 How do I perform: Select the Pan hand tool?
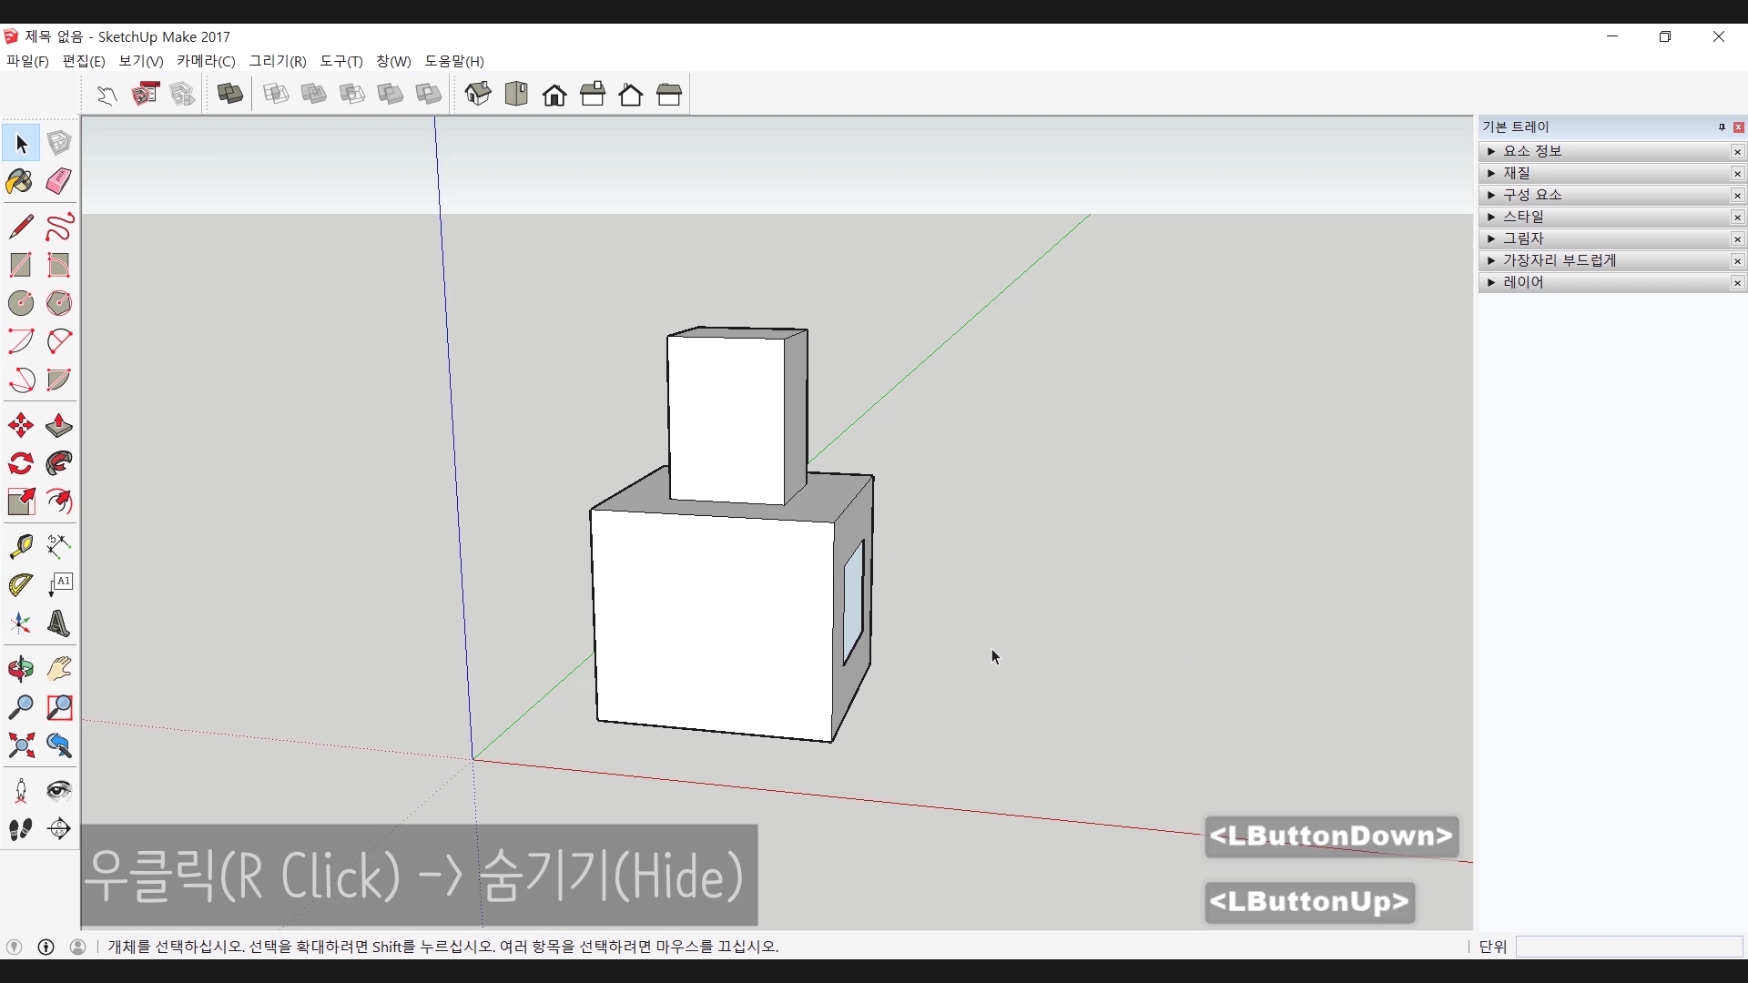click(x=59, y=669)
